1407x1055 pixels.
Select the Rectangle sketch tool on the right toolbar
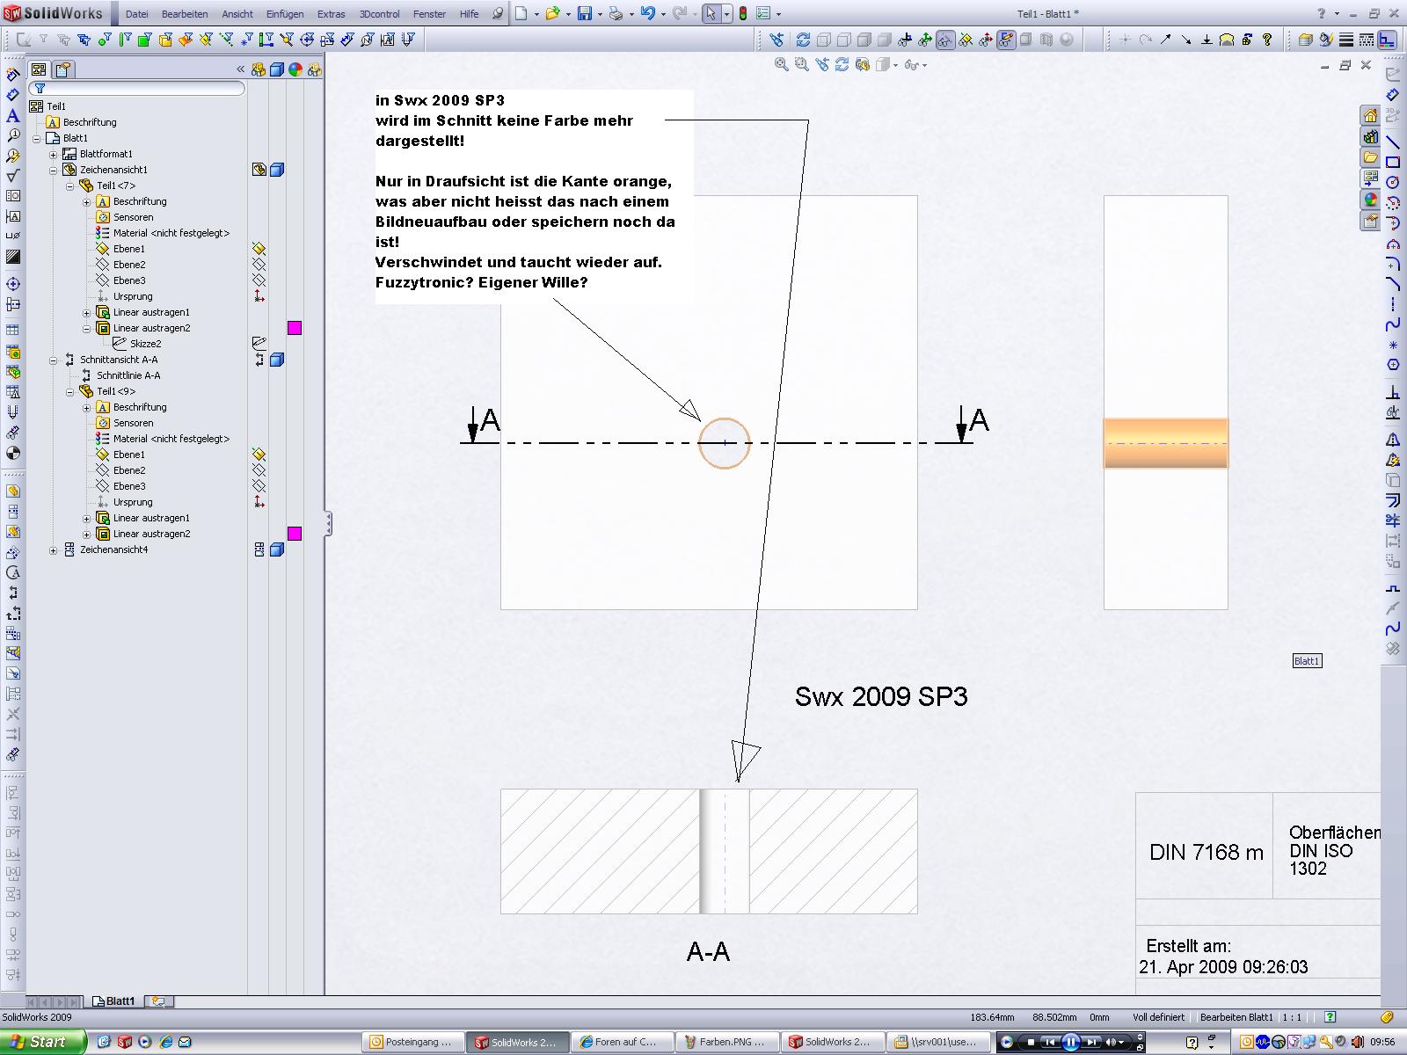1393,162
